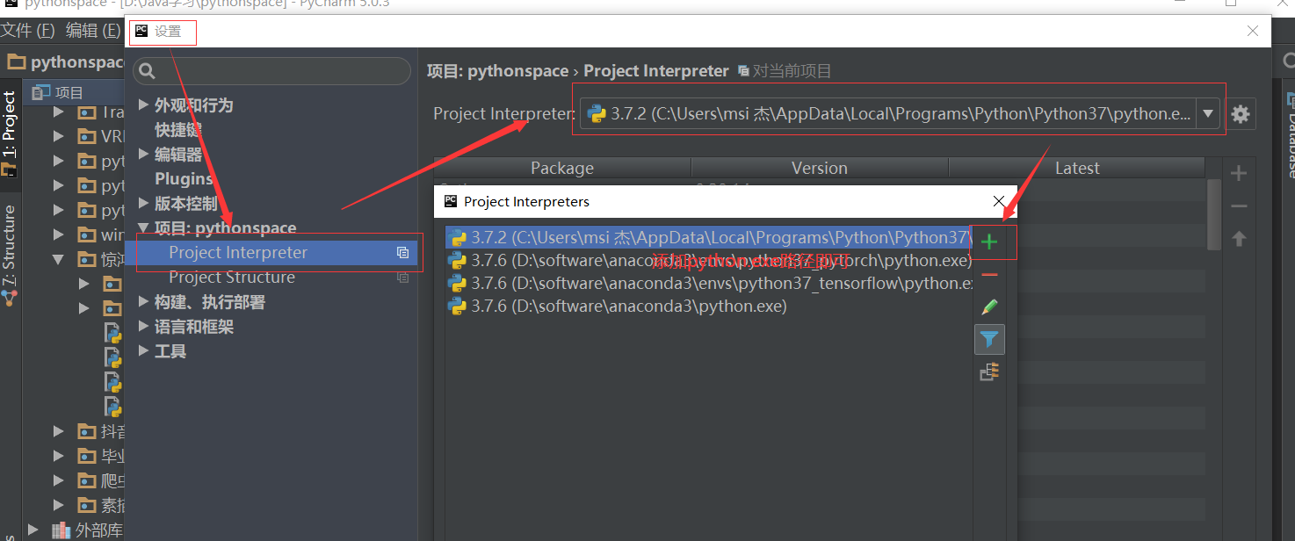
Task: Click the grey upgrade package arrow icon
Action: 1239,238
